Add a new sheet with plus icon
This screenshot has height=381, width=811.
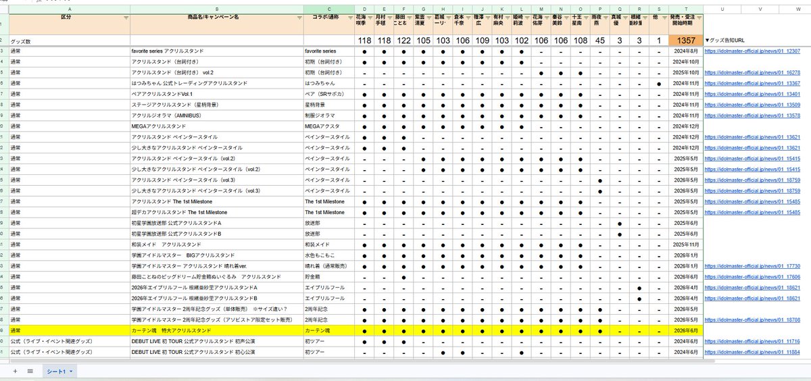(14, 372)
